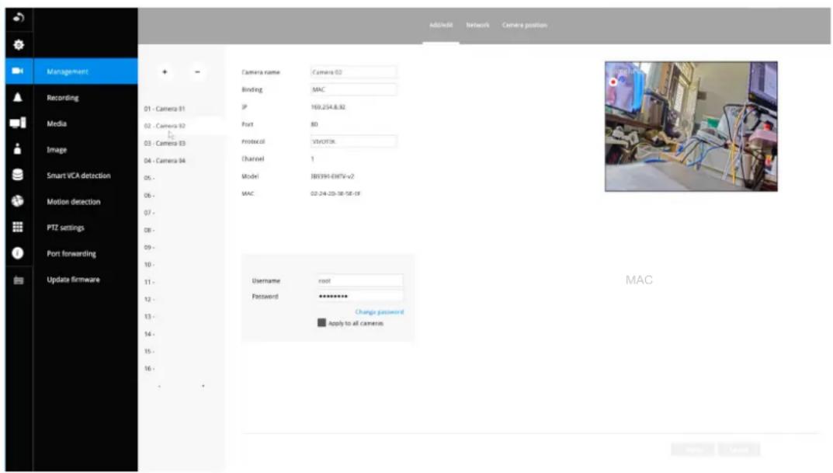Select empty camera slot 06
Image resolution: width=833 pixels, height=473 pixels.
coord(149,196)
